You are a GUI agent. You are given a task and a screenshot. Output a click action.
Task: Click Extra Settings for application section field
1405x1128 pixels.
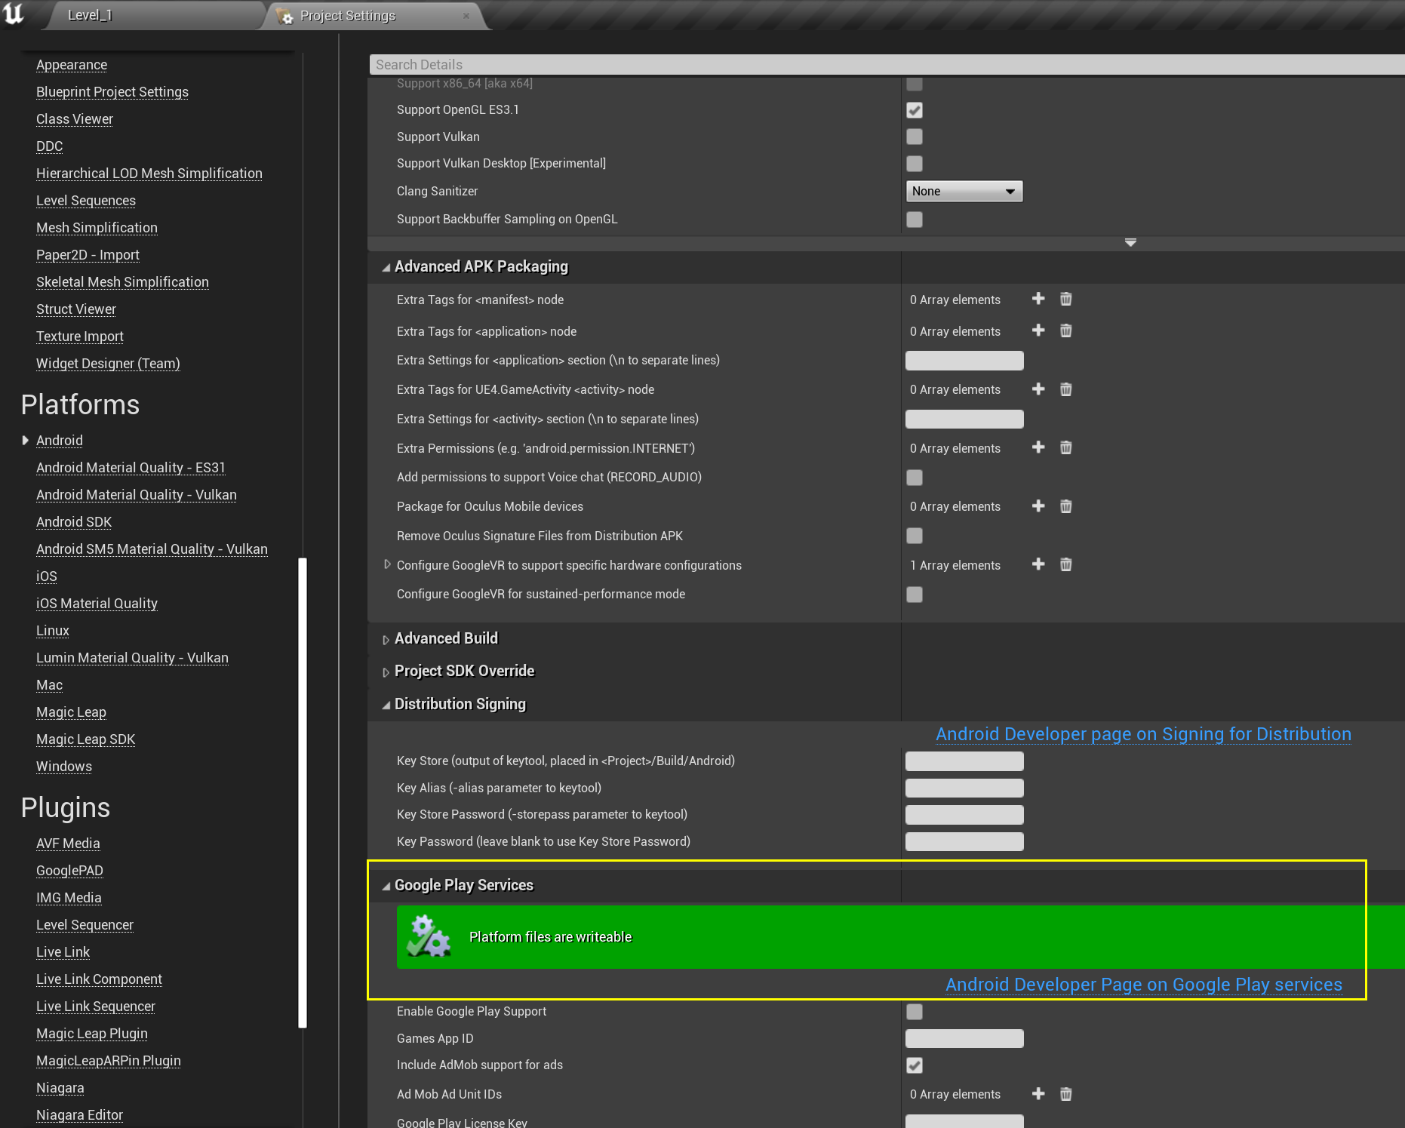pos(964,361)
